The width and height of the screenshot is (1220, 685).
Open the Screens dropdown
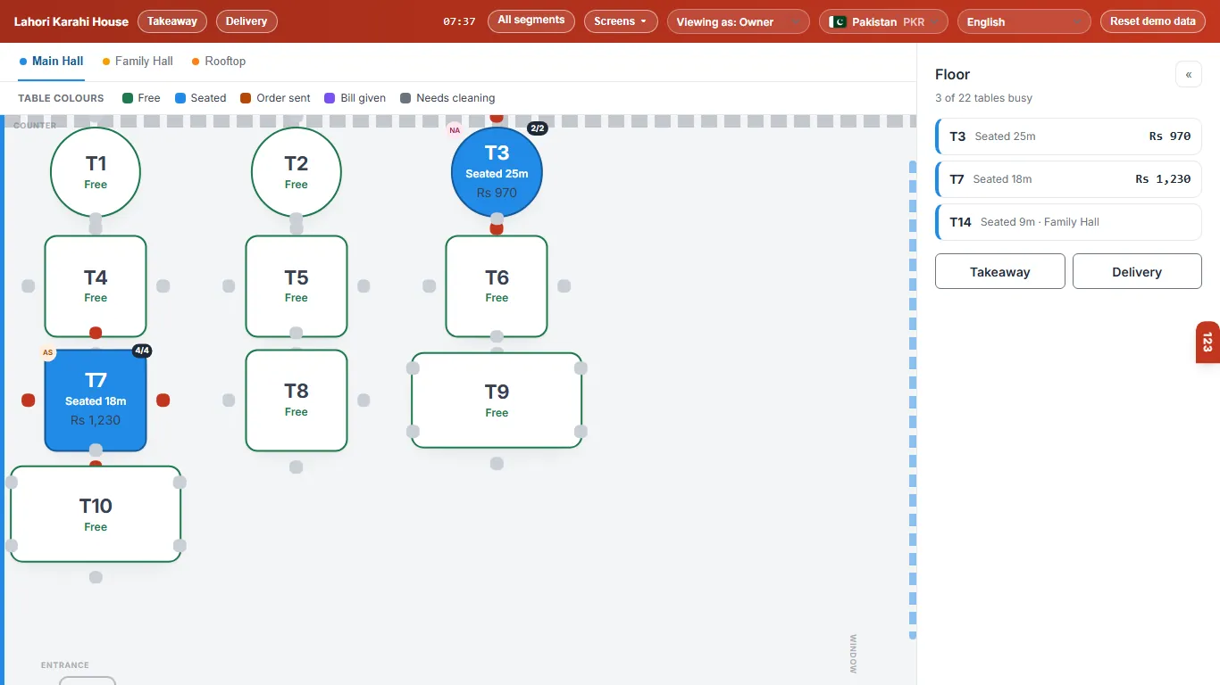pos(621,21)
